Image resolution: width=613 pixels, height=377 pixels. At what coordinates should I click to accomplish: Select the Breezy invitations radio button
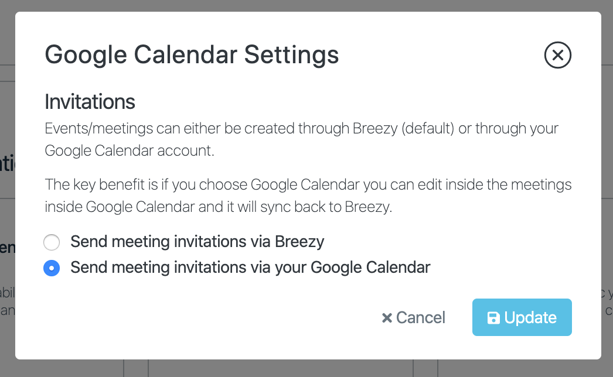(52, 242)
